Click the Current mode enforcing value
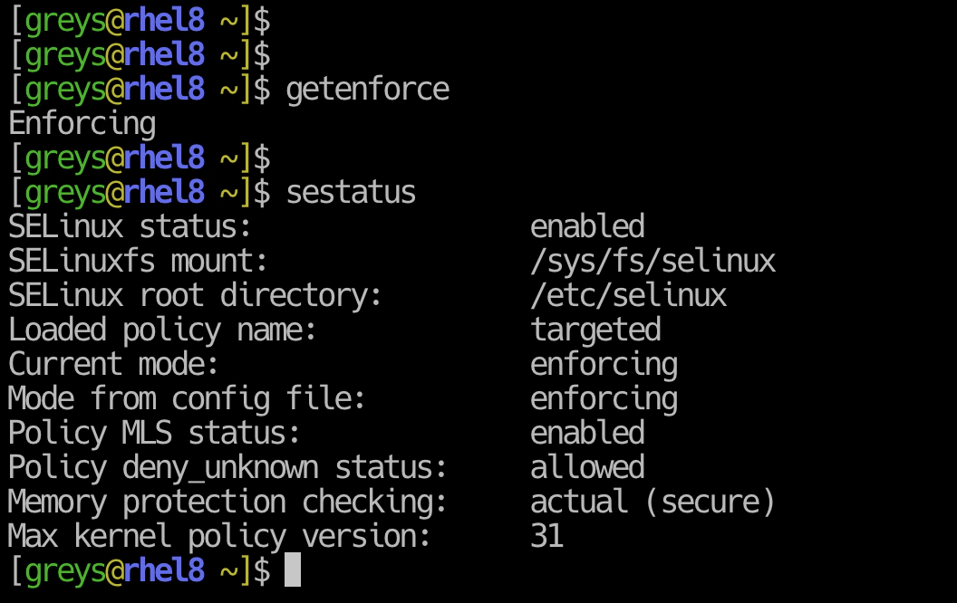 [x=604, y=365]
